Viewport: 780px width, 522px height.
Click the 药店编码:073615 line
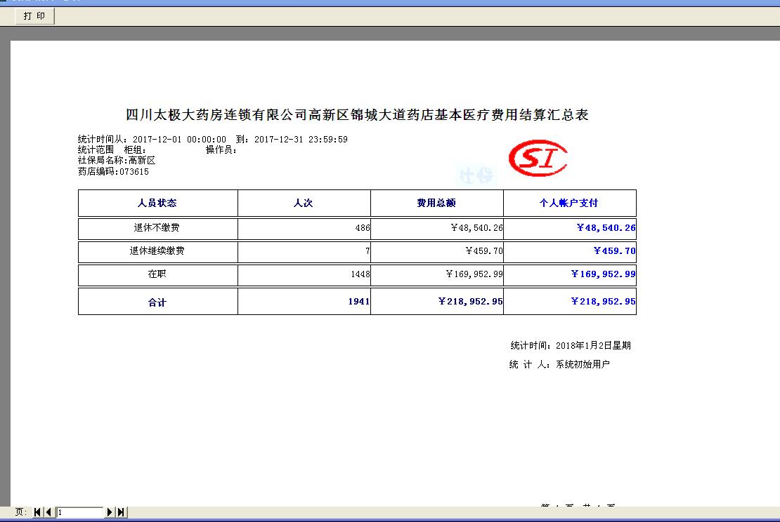point(113,172)
